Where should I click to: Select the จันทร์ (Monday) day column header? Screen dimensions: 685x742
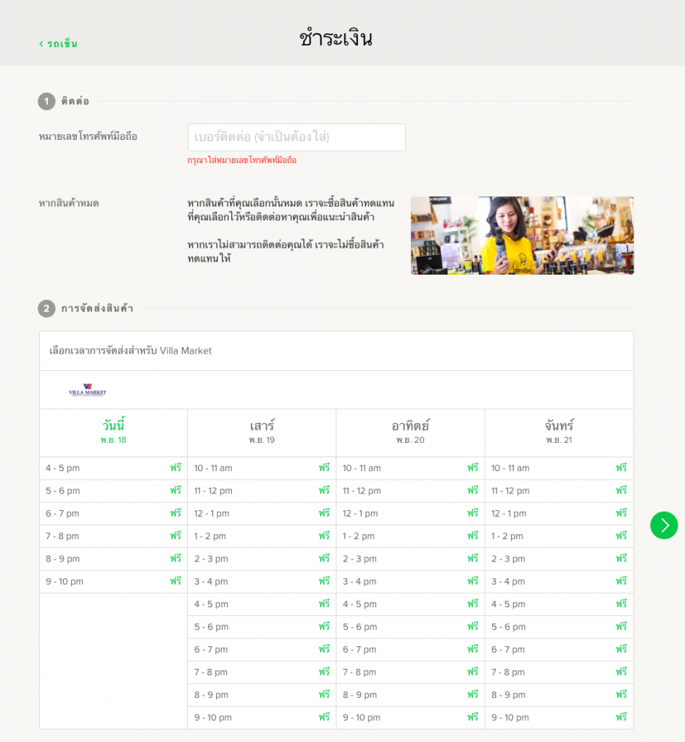tap(559, 432)
